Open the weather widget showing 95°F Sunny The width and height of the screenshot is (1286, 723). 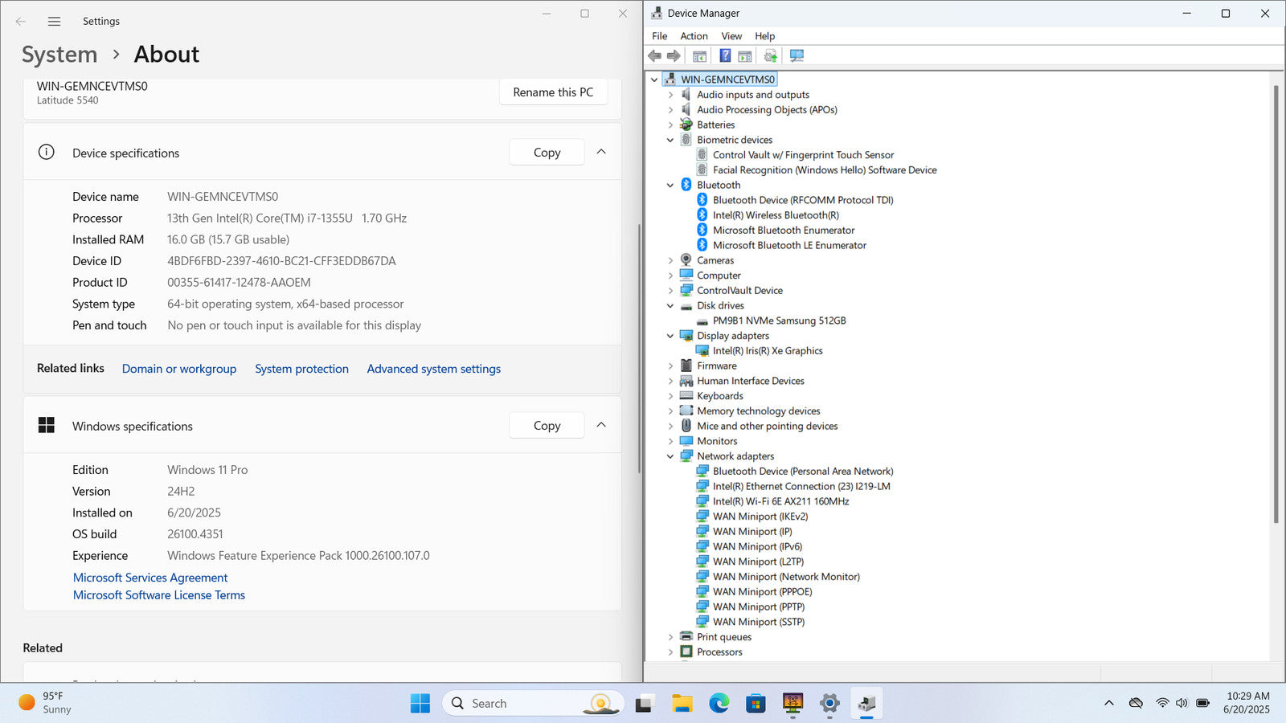(45, 703)
